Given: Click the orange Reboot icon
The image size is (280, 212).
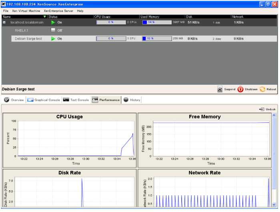Looking at the screenshot, I should tap(262, 89).
